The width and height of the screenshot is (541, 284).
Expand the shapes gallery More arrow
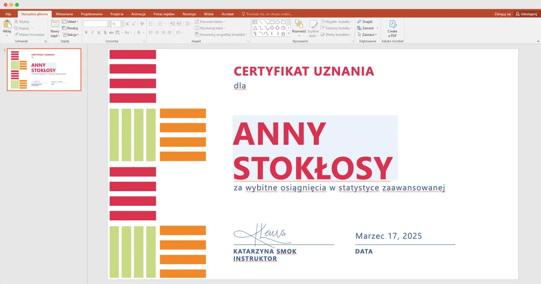[289, 34]
